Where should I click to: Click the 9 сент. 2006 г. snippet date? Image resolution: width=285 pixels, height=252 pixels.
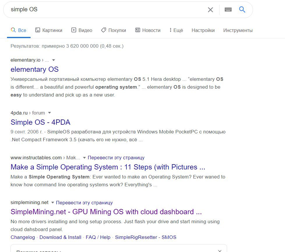click(x=26, y=132)
